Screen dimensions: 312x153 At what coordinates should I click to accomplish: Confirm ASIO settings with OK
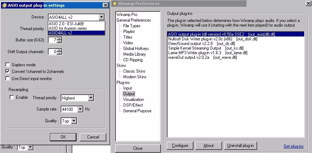63,137
